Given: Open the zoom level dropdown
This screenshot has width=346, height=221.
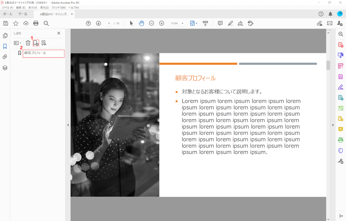Looking at the screenshot, I should pyautogui.click(x=182, y=24).
